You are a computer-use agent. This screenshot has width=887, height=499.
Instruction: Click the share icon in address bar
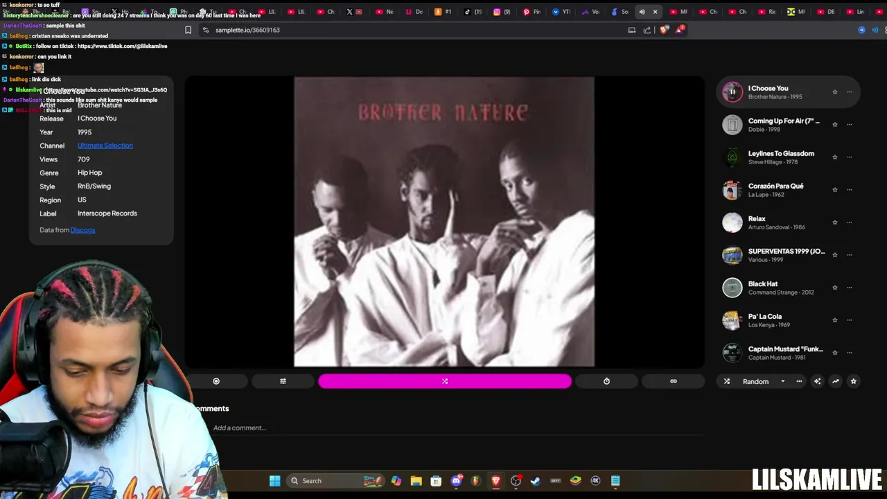tap(647, 30)
